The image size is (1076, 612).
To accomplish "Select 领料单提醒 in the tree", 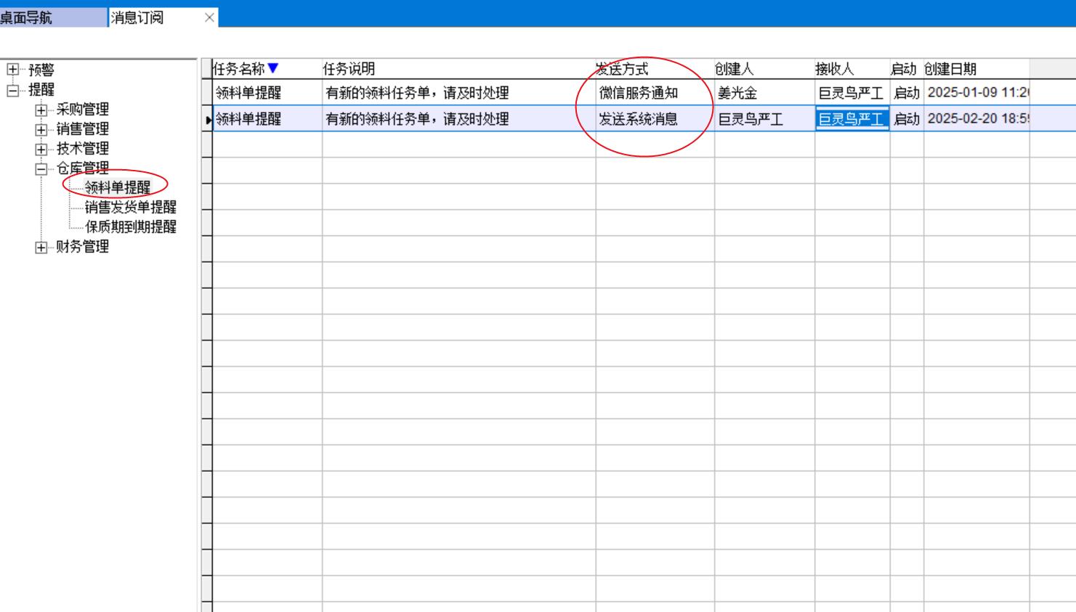I will coord(117,187).
